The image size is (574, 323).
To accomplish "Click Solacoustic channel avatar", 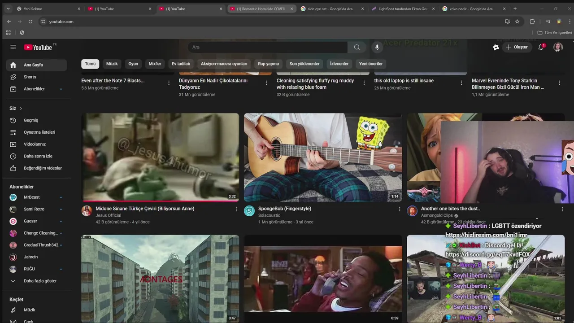I will [x=249, y=211].
